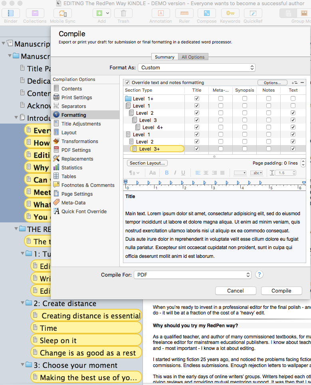This screenshot has width=311, height=385.
Task: Click the Mobile Sync toolbar icon
Action: (x=63, y=13)
